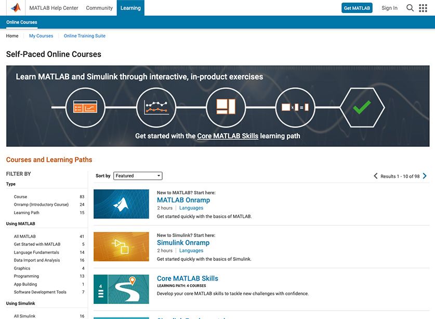Filter by Onramp (Introductory Course)
435x319 pixels.
click(41, 204)
